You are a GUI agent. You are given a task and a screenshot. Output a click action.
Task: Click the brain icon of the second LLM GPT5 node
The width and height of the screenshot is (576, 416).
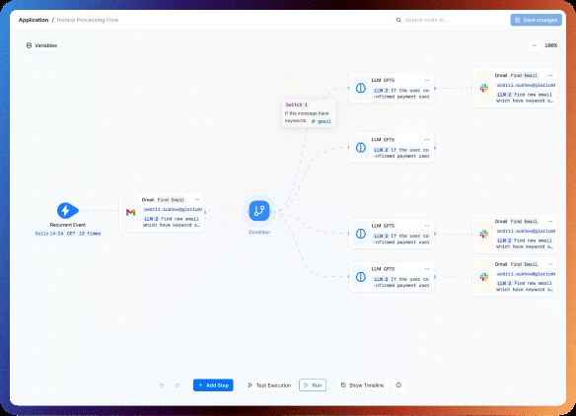pos(361,148)
